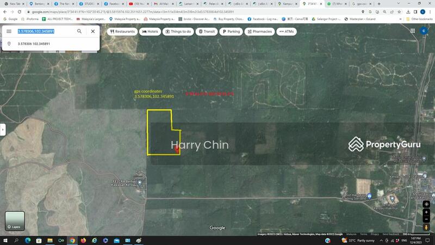
Task: Click the coordinates search input field
Action: pyautogui.click(x=43, y=32)
